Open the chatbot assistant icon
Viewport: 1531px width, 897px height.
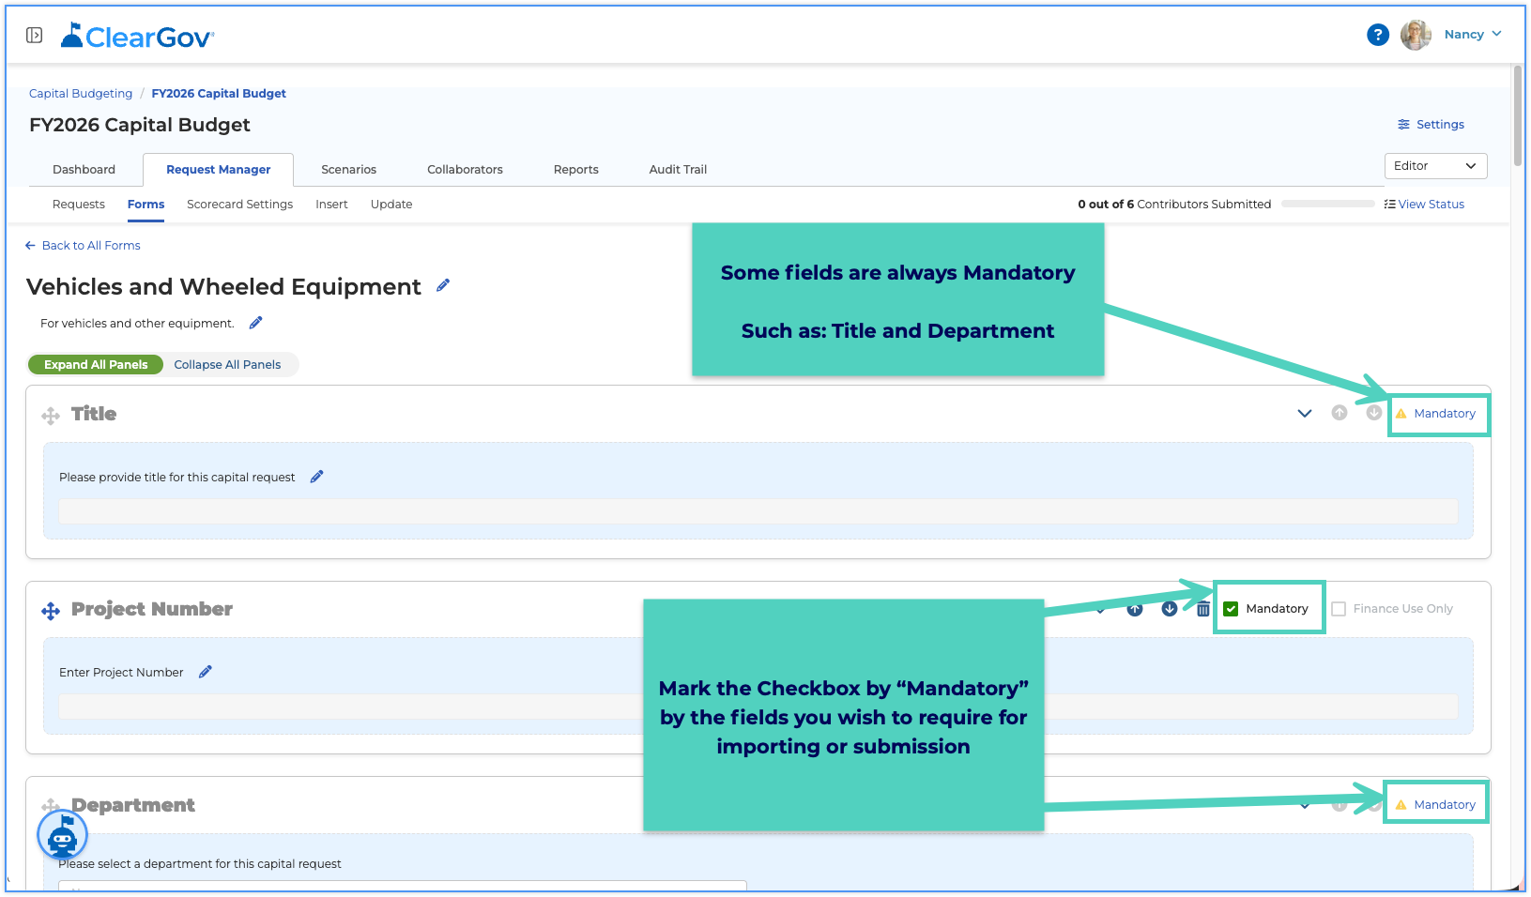pos(62,834)
